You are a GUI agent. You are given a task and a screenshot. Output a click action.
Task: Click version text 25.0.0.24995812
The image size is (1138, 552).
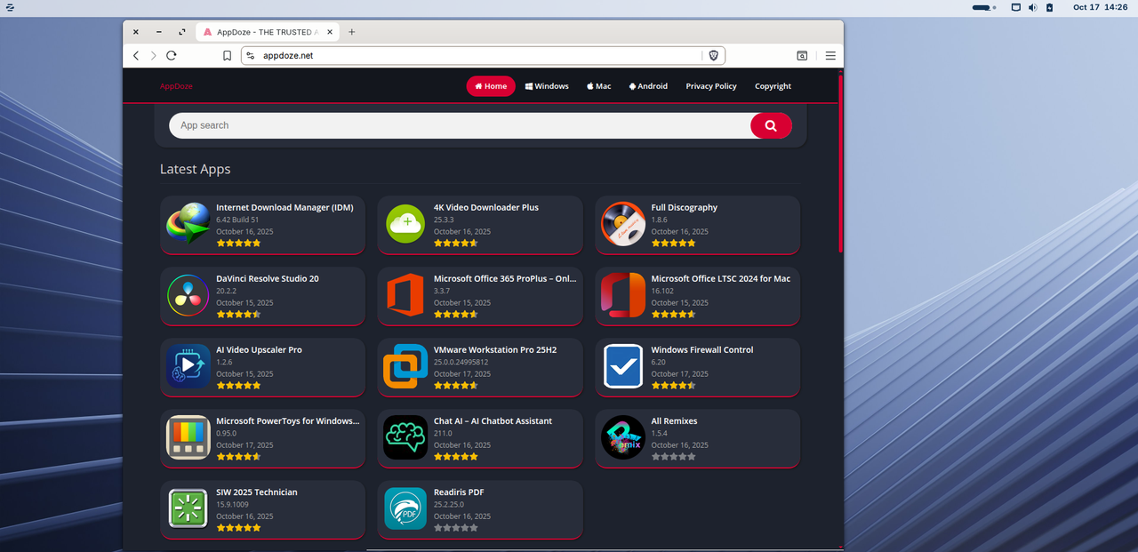461,362
